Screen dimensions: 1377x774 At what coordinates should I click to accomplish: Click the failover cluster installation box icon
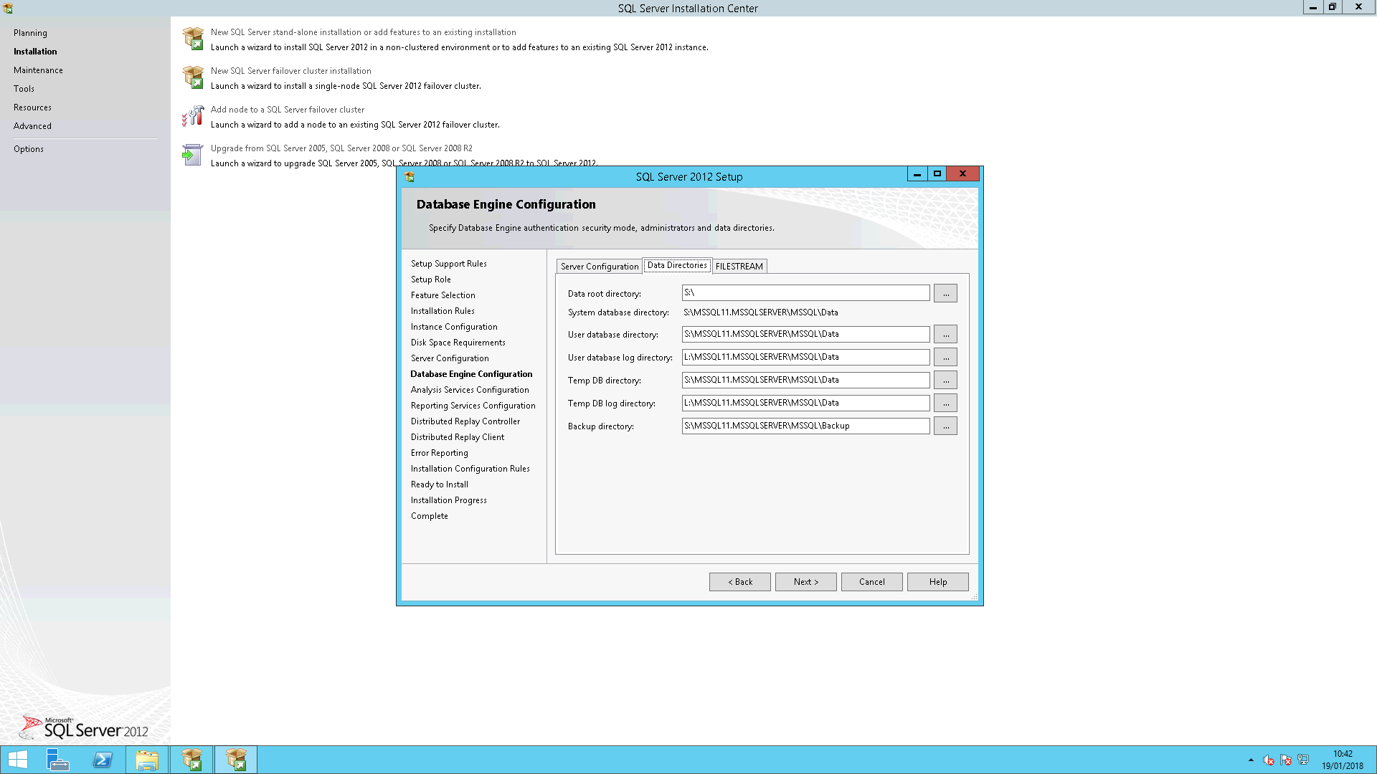193,77
